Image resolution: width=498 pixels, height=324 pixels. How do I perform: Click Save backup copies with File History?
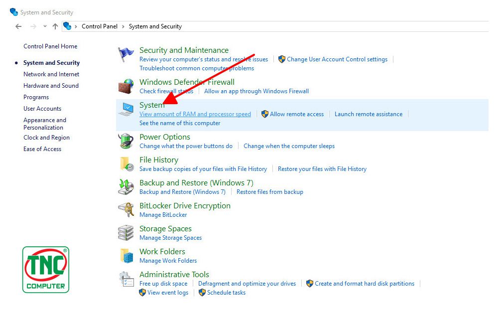203,169
